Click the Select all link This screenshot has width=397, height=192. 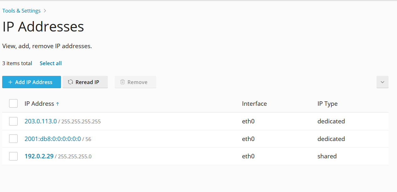click(51, 63)
